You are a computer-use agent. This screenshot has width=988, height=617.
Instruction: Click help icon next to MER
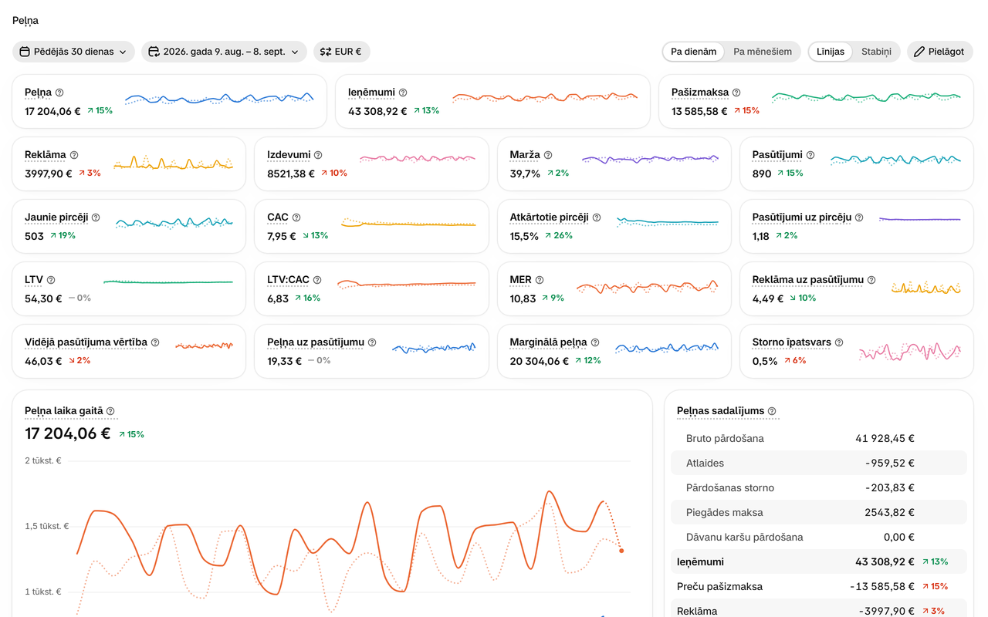[x=540, y=280]
